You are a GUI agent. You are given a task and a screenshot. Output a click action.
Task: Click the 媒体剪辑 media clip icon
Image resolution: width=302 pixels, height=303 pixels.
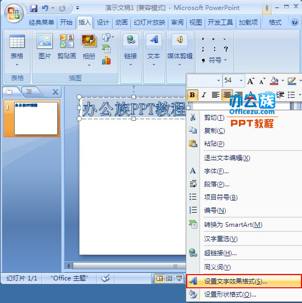(x=179, y=40)
